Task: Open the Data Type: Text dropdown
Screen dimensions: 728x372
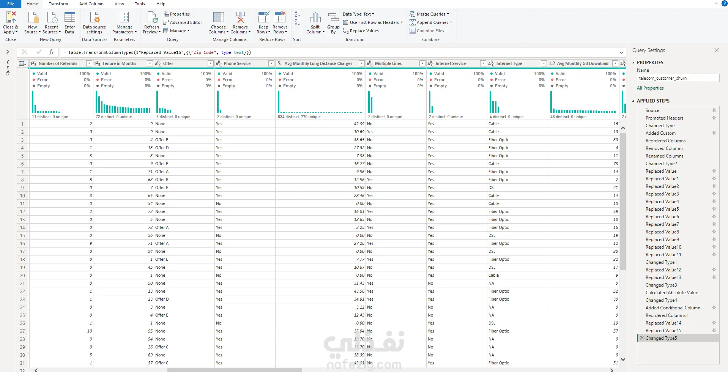Action: pyautogui.click(x=358, y=14)
